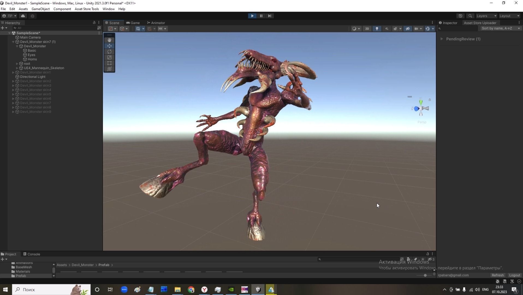523x295 pixels.
Task: Open the version control settings icon
Action: coord(32,16)
